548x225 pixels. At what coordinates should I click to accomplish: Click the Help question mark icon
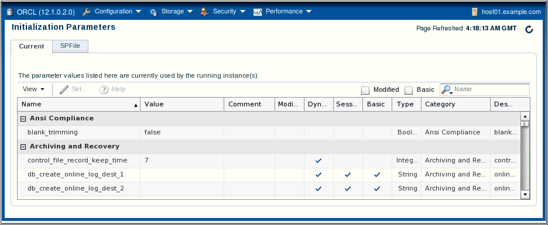104,89
